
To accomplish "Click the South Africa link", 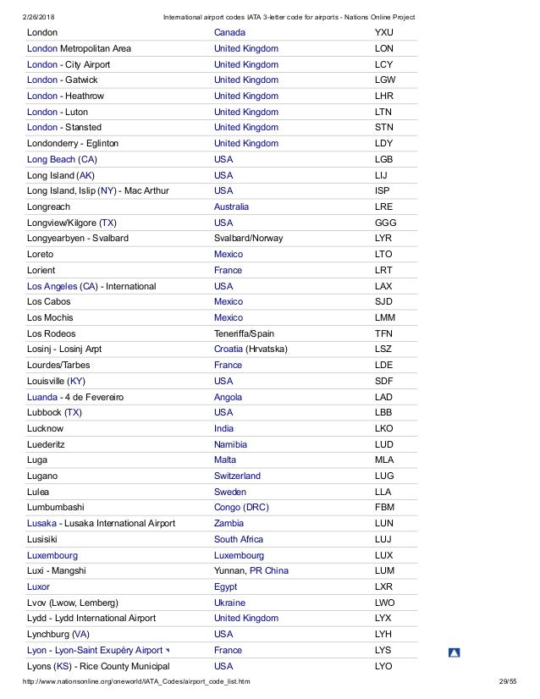I will 239,539.
